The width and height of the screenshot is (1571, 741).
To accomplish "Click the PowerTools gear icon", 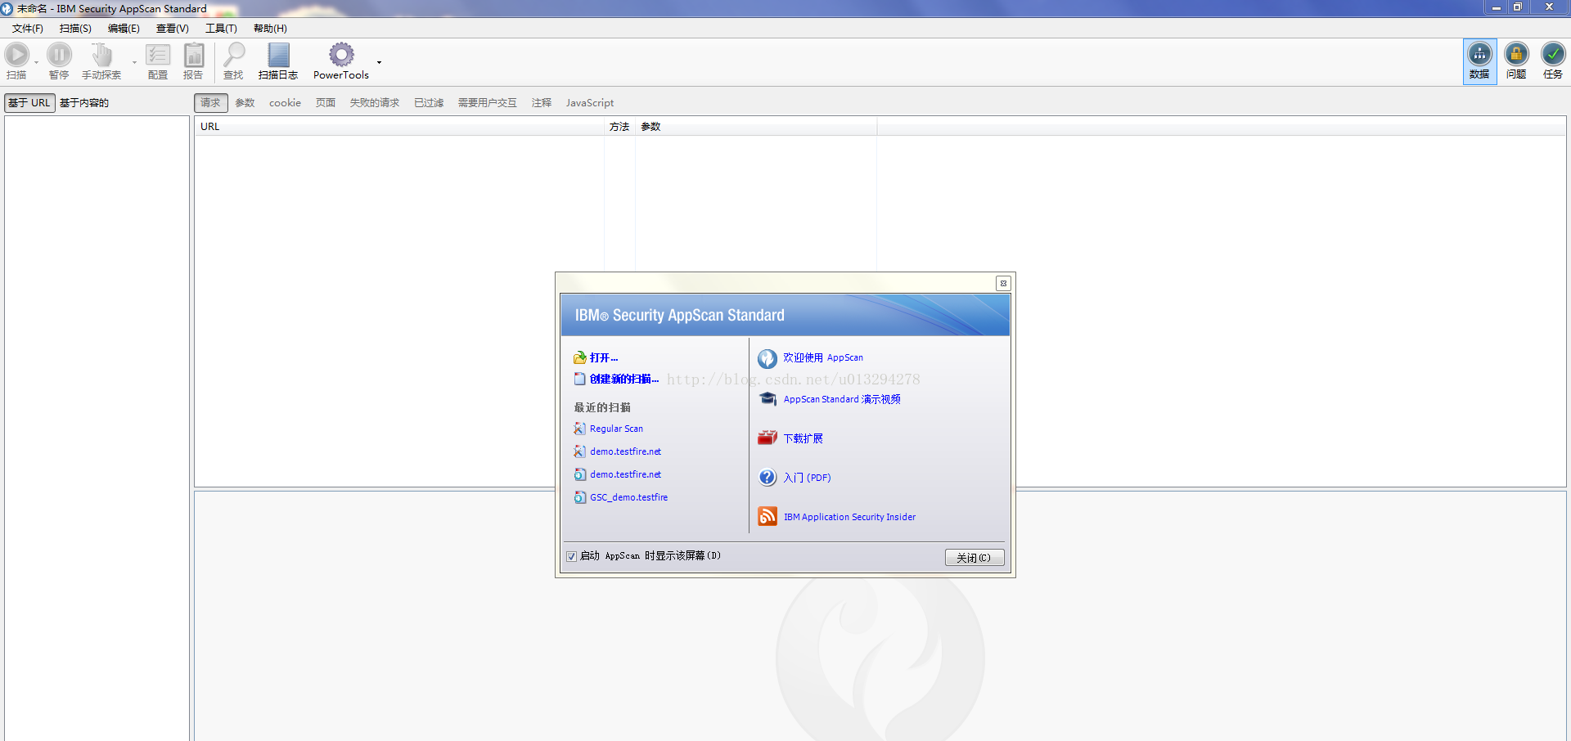I will [341, 55].
